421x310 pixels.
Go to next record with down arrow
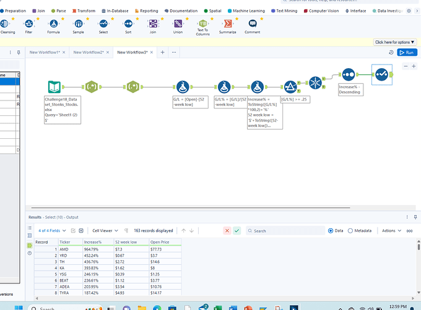(192, 231)
